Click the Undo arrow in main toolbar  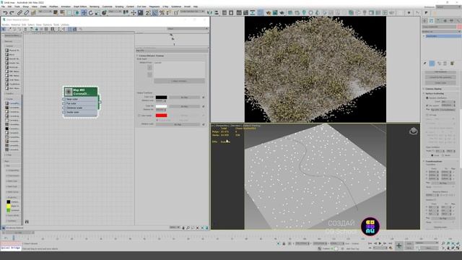(x=5, y=13)
